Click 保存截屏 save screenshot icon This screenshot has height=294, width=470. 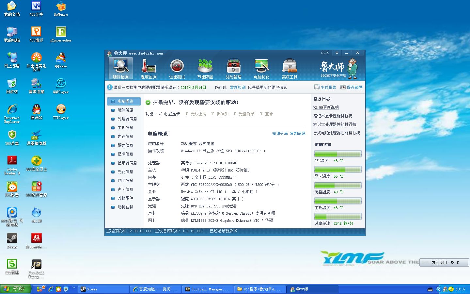(343, 87)
